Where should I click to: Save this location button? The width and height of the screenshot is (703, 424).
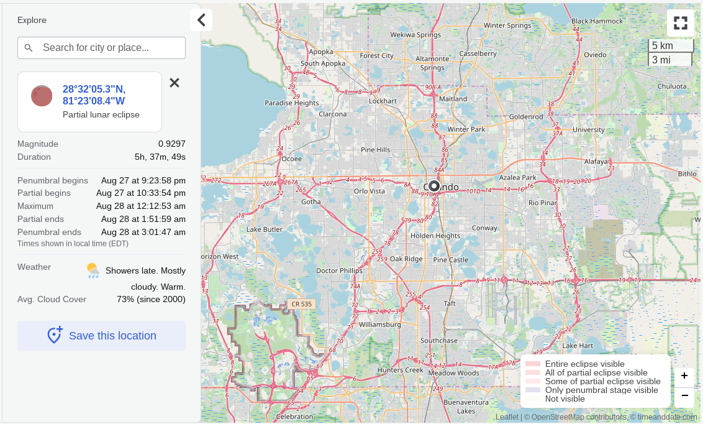click(x=101, y=336)
